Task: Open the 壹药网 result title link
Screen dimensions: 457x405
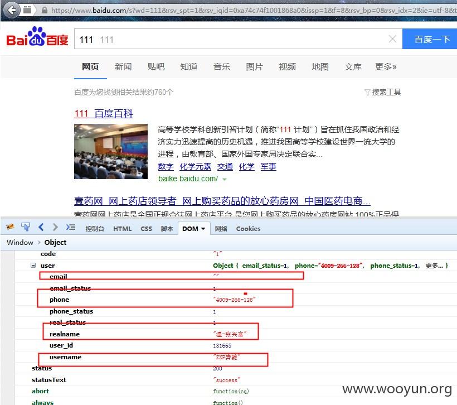Action: pos(222,201)
